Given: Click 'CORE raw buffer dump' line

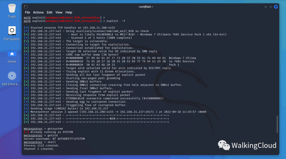Looking at the screenshot, I should point(71,54).
